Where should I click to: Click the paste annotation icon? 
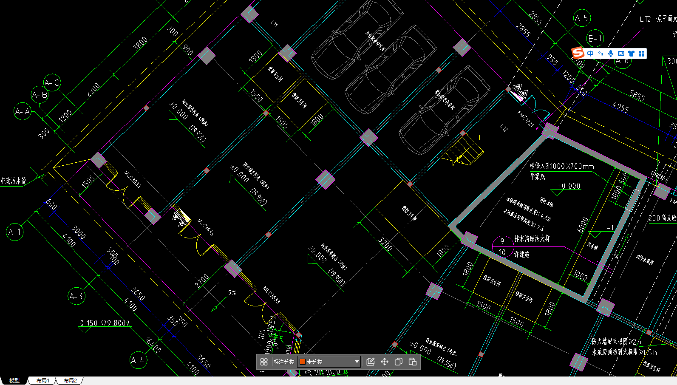pyautogui.click(x=412, y=362)
